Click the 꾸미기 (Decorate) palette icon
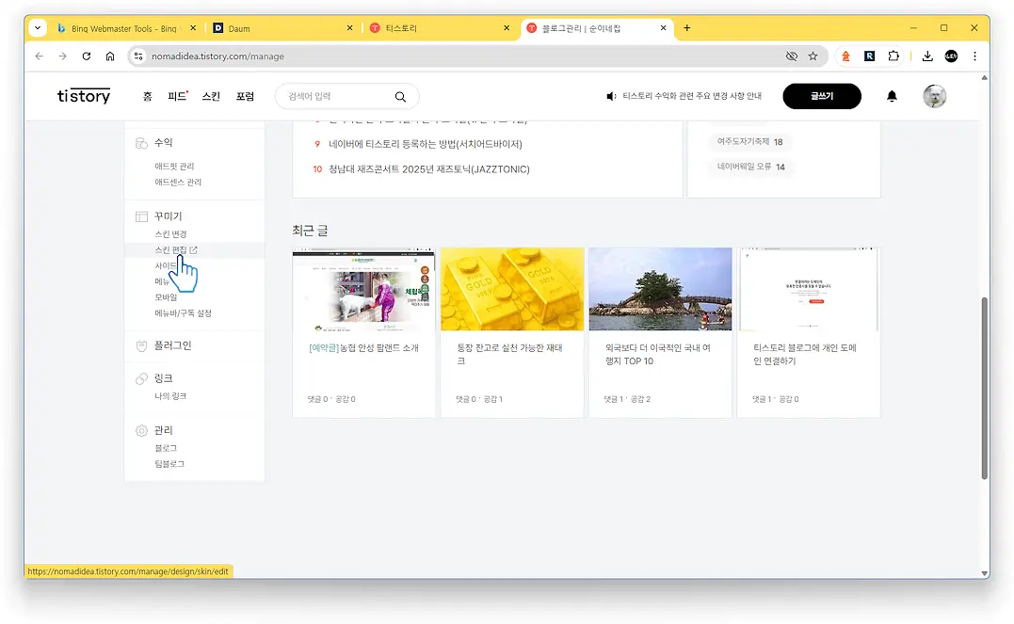 [140, 216]
